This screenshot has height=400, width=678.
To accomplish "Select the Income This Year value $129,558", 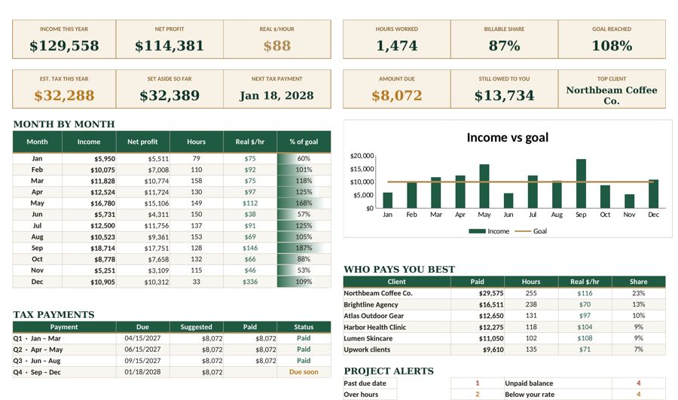I will pos(64,46).
